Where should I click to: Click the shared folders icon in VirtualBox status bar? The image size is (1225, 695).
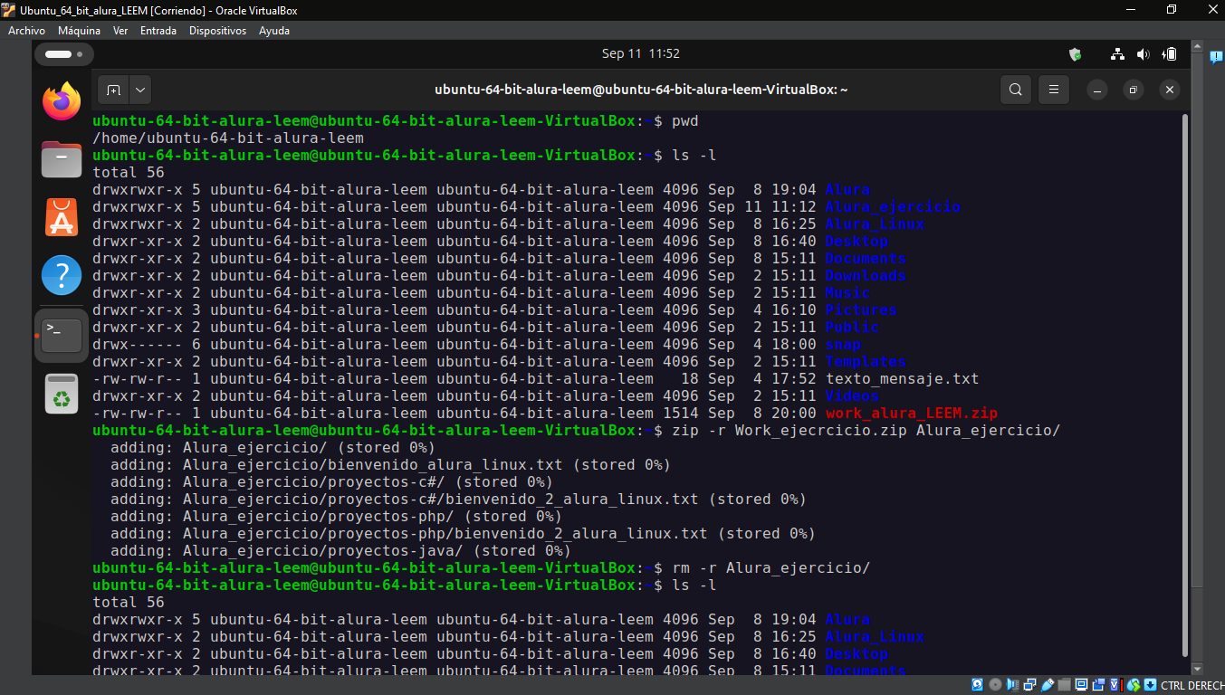(x=1065, y=685)
